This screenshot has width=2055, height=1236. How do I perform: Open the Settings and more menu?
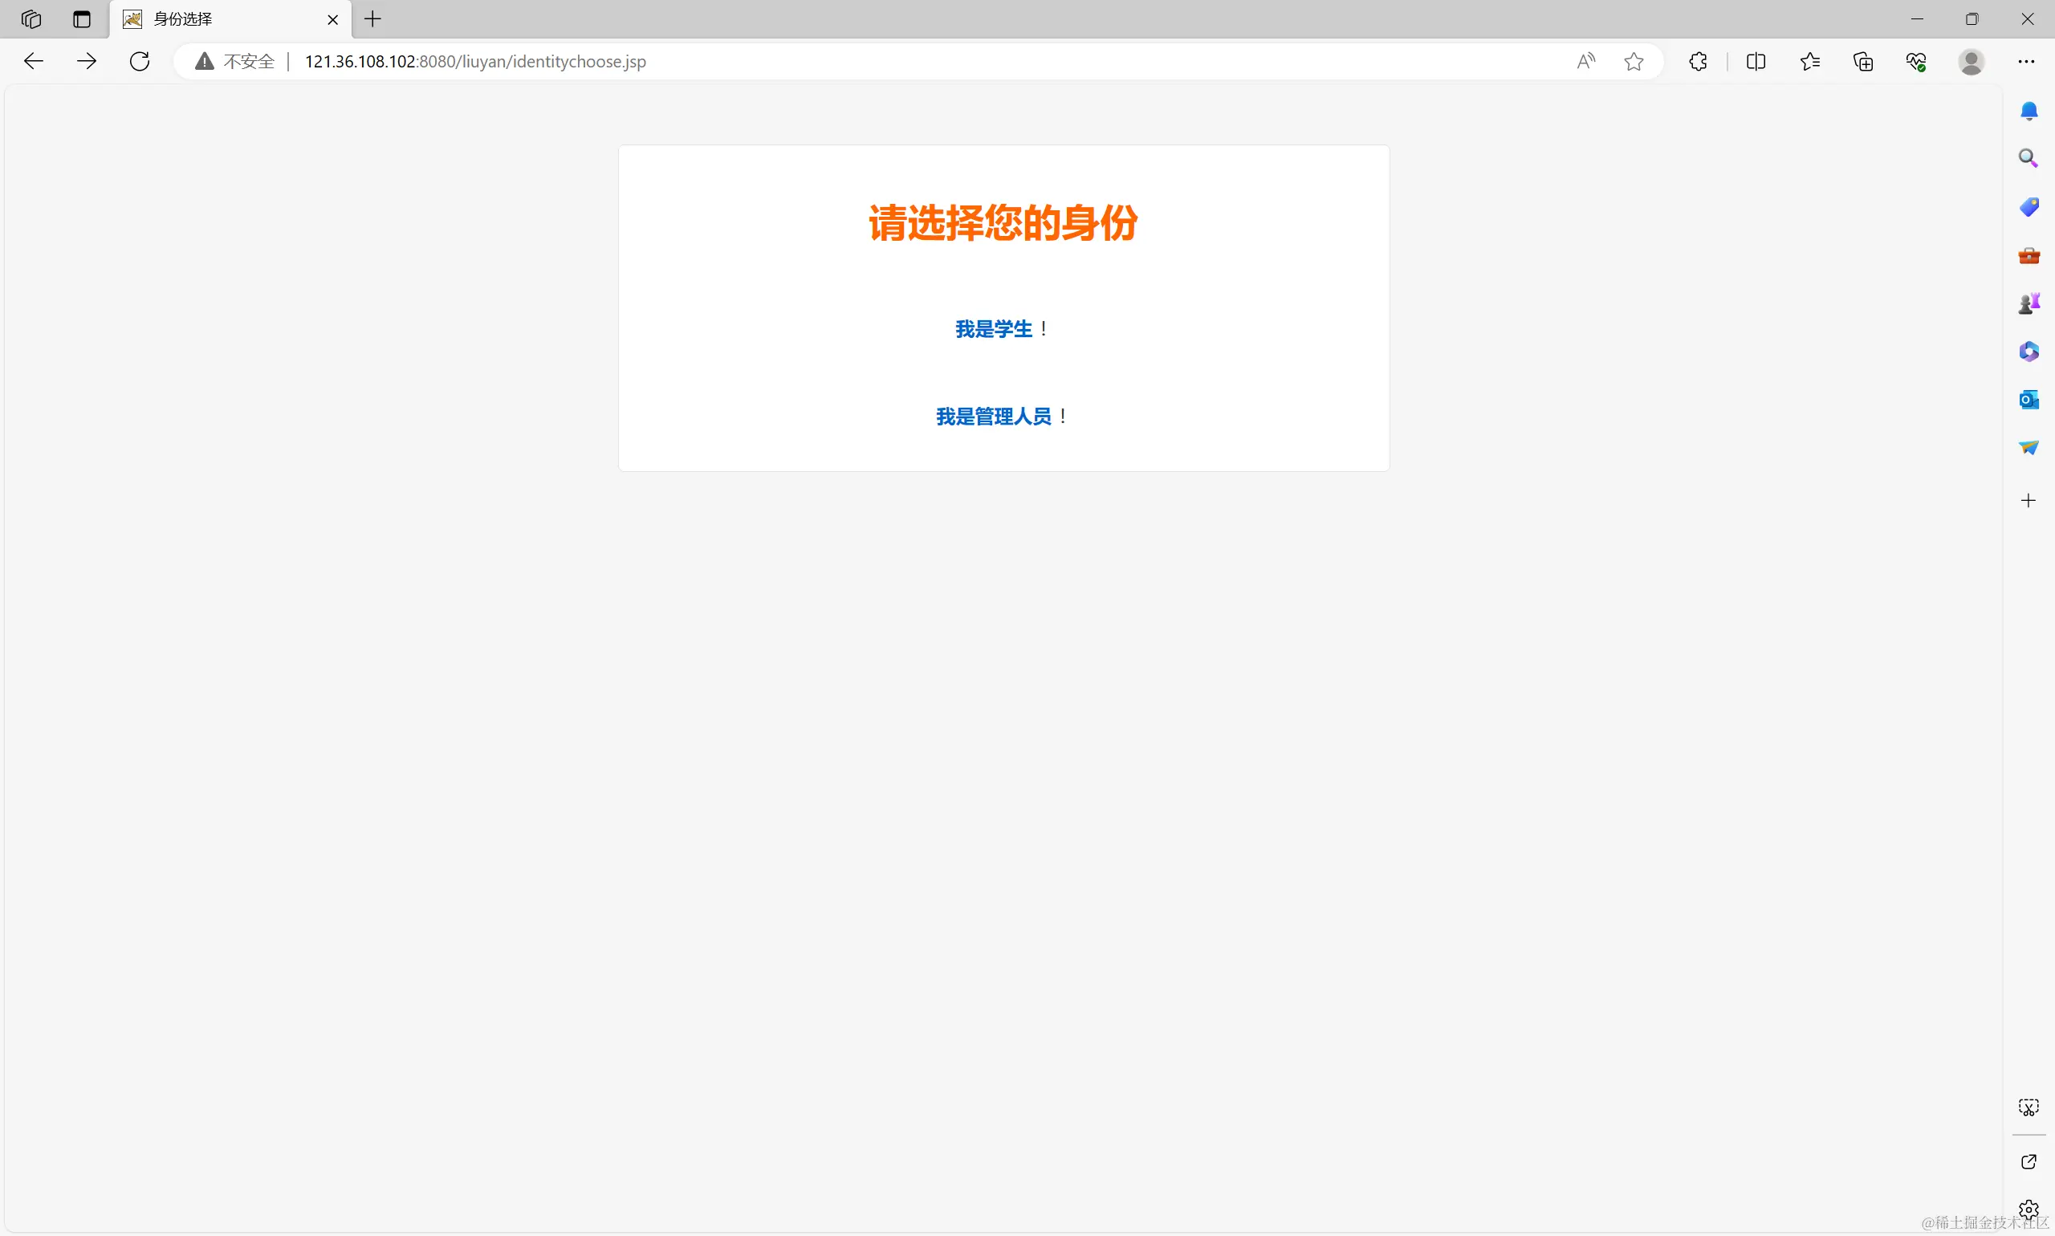2028,61
